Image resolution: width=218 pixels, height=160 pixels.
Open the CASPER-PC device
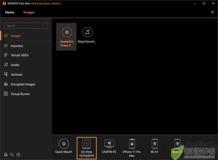109,146
